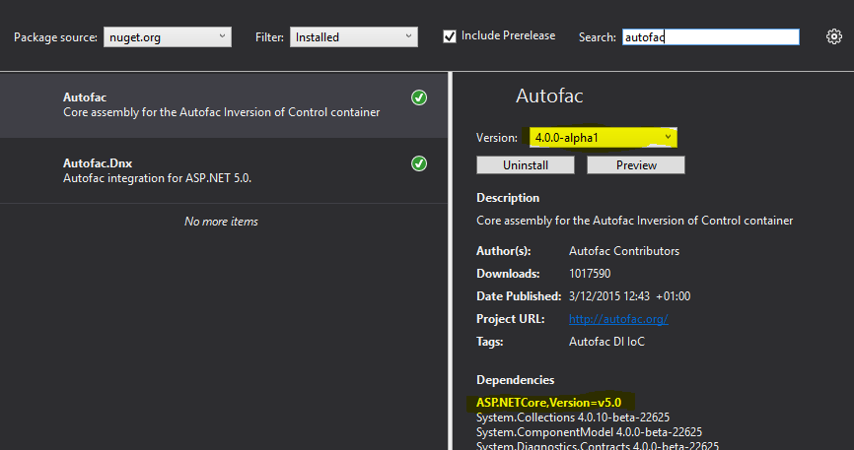Click the Downloads value 1017590
The width and height of the screenshot is (854, 450).
590,274
